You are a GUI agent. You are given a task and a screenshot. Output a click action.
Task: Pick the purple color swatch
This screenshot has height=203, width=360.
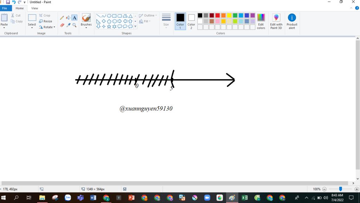252,15
